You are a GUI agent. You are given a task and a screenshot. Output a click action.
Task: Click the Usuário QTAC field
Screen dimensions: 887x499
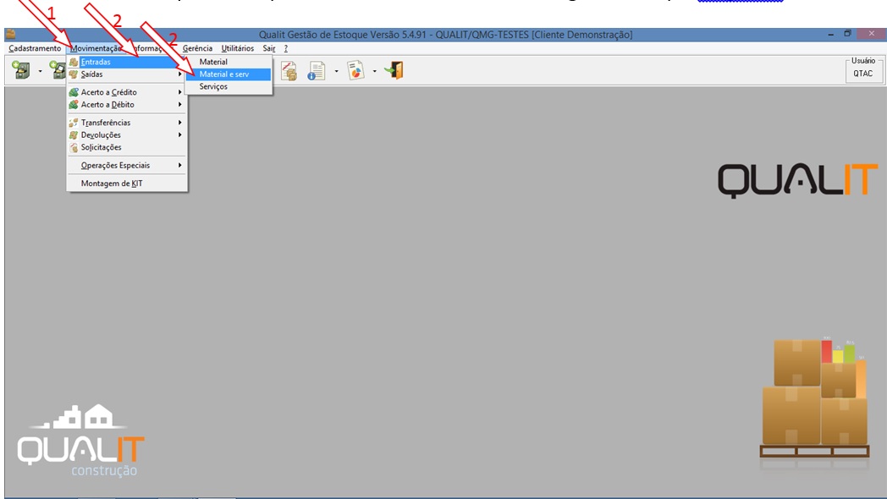[x=863, y=74]
